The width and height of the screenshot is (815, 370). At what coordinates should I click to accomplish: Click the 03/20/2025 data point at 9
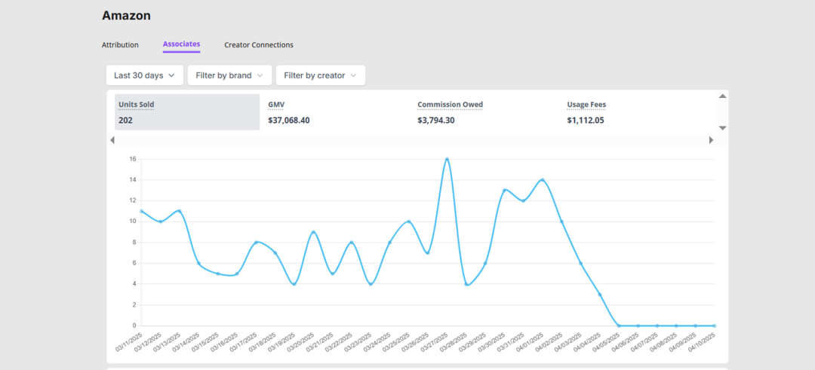313,232
